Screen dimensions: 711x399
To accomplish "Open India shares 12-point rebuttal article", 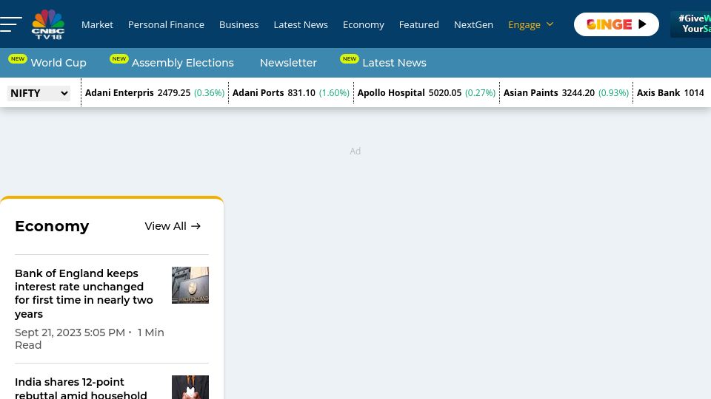I will (x=81, y=388).
